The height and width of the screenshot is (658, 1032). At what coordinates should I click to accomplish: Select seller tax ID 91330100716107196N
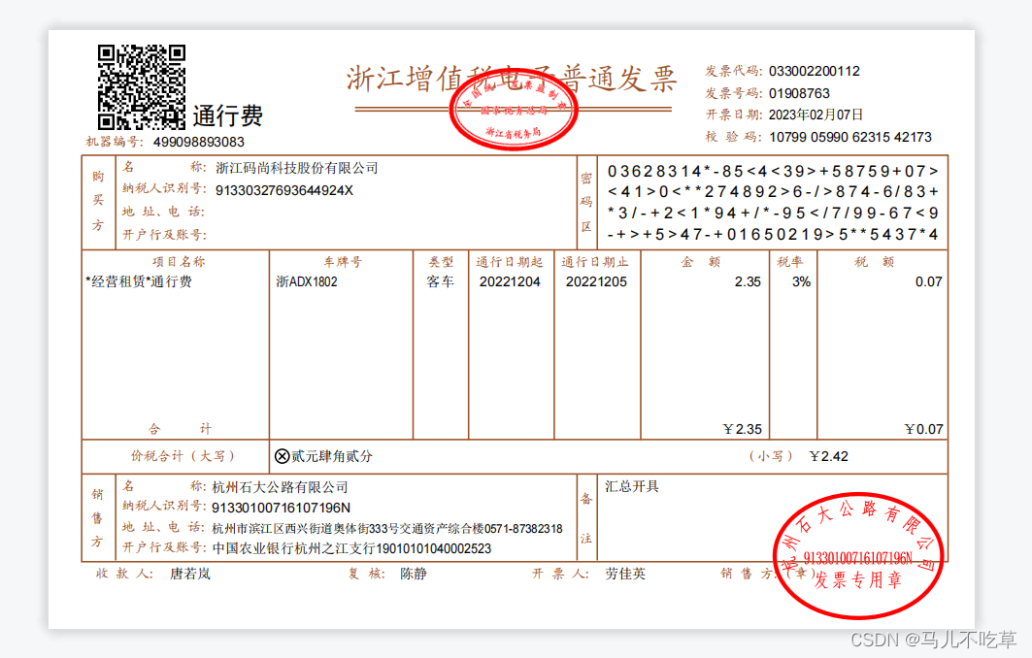281,509
